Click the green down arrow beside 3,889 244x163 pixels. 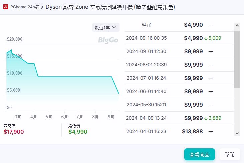(x=206, y=118)
